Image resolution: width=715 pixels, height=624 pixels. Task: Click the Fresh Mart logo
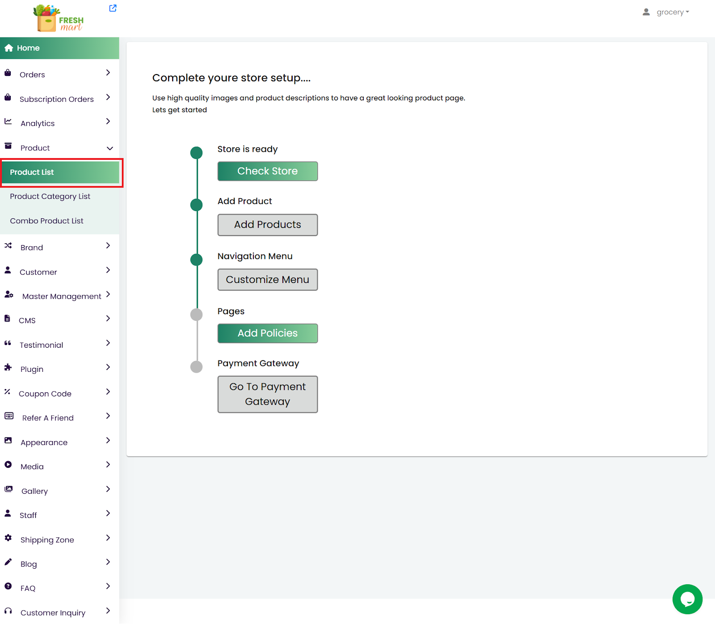click(59, 18)
